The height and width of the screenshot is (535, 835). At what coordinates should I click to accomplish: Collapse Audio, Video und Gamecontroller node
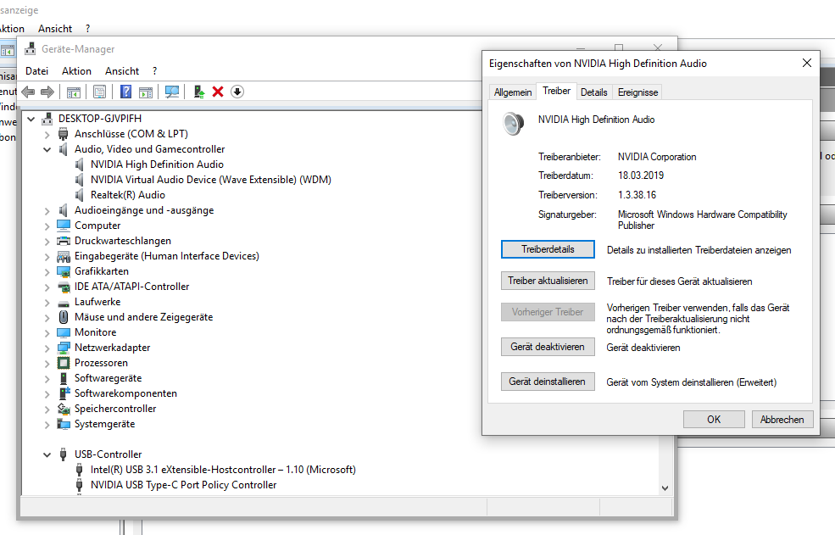[47, 150]
